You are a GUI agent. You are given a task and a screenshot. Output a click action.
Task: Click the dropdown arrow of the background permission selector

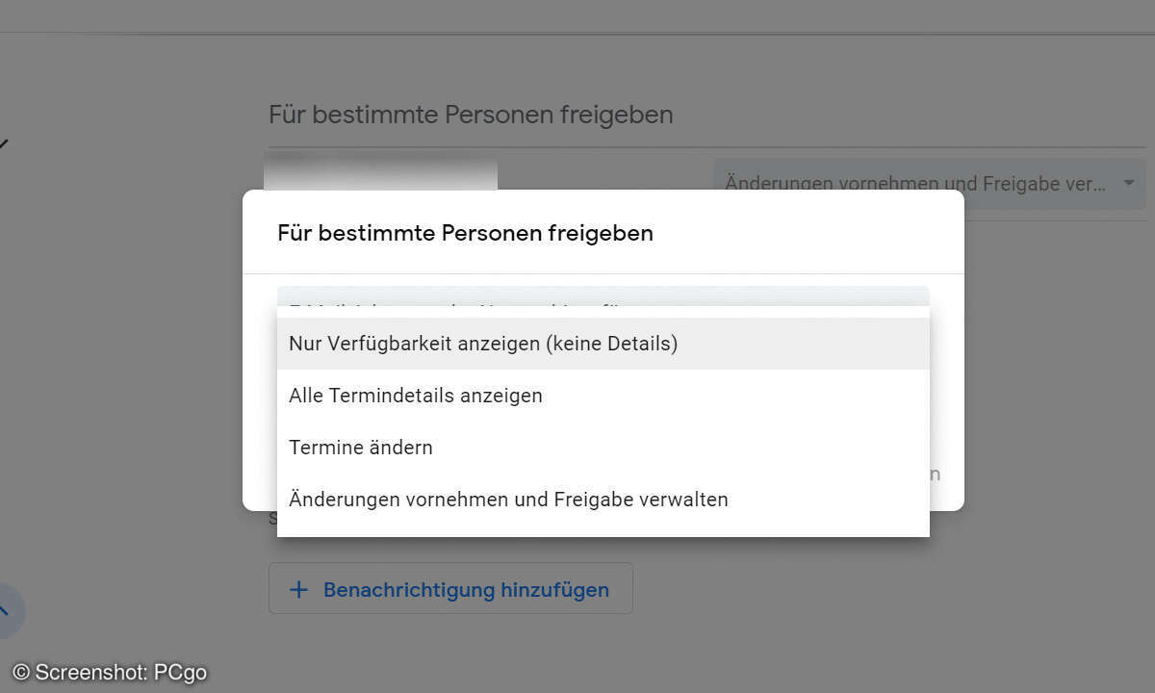pyautogui.click(x=1128, y=183)
